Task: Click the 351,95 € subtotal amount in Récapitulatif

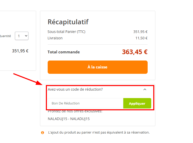Action: 140,32
